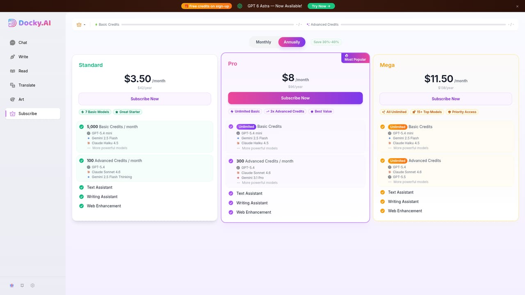Click the Save 30%-40% badge

click(x=326, y=42)
